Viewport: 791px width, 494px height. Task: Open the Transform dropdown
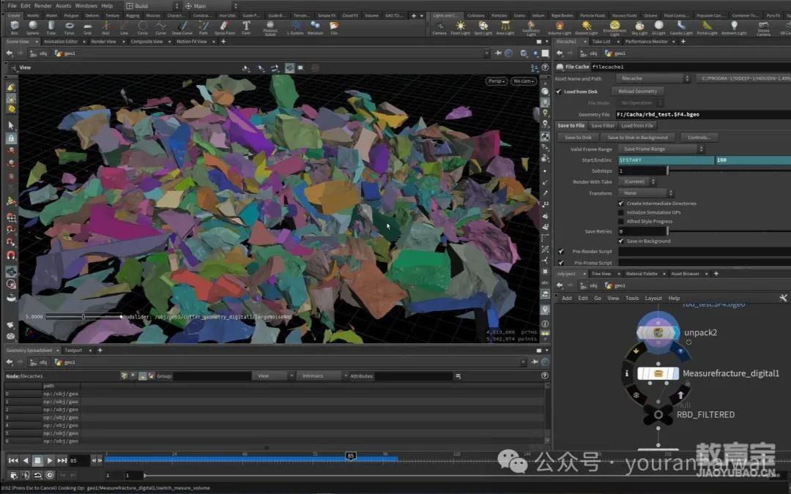coord(646,193)
